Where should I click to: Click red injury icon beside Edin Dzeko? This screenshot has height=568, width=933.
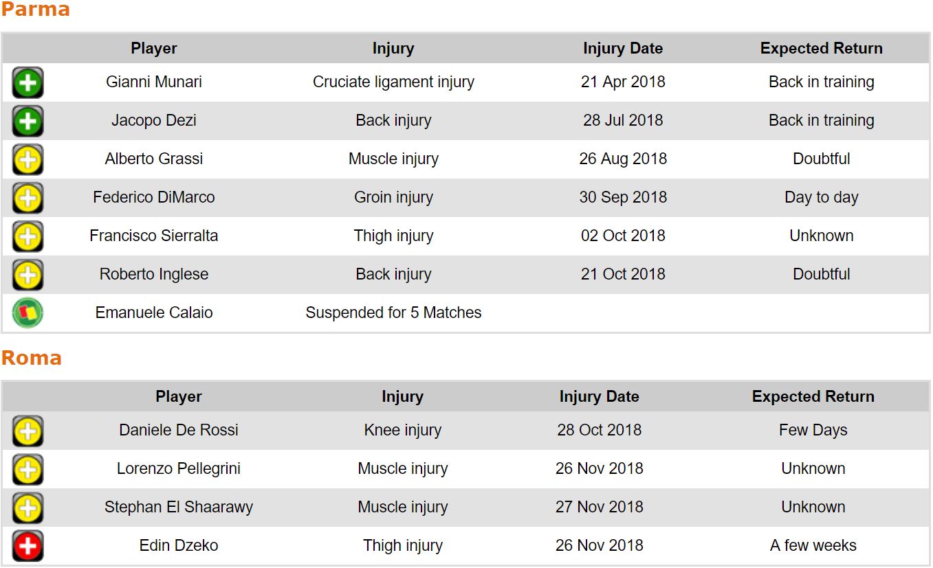tap(28, 547)
